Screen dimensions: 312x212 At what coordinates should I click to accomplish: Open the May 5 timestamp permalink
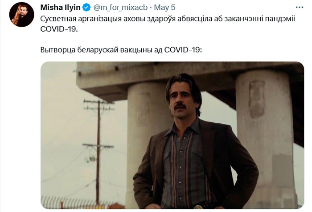point(165,8)
